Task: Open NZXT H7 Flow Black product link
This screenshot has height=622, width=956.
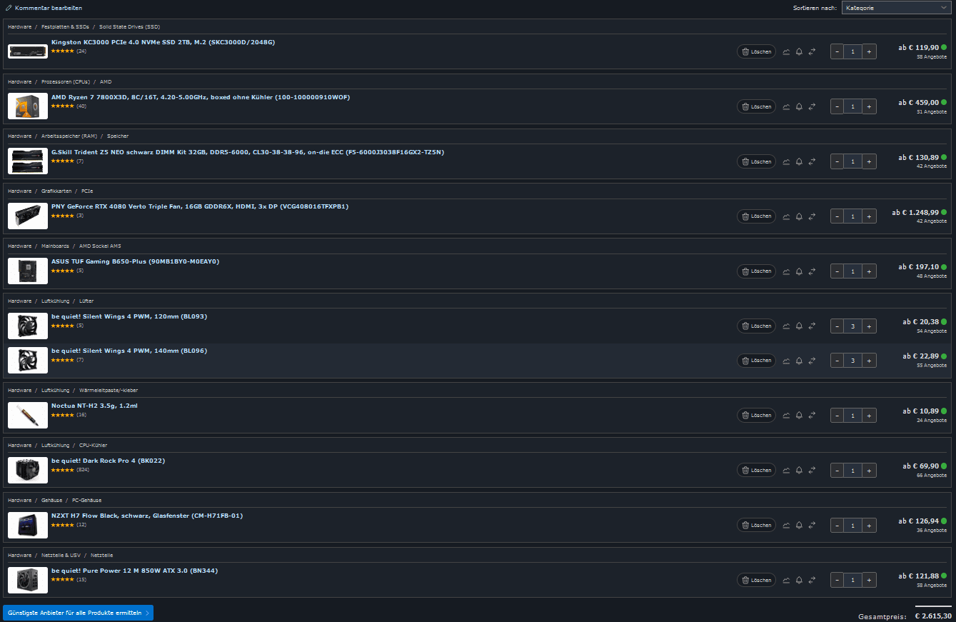Action: tap(147, 516)
